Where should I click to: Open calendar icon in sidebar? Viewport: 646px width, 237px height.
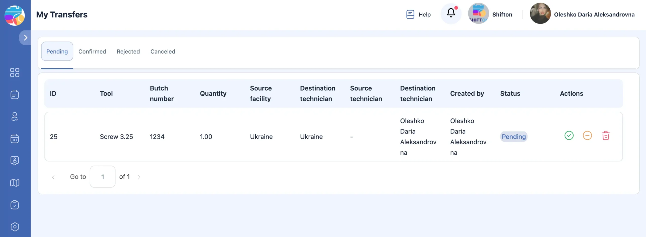click(15, 139)
